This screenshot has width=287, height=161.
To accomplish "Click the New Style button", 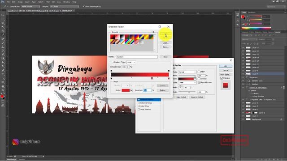I will coord(225,75).
